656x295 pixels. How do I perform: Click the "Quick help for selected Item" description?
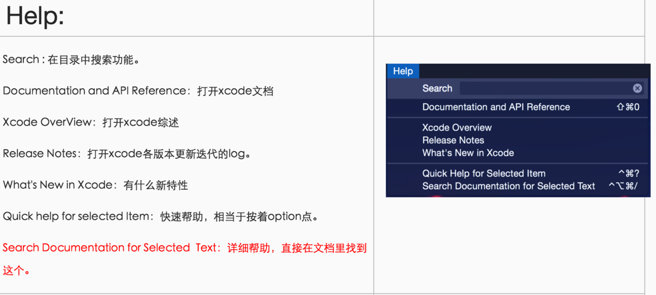point(161,216)
